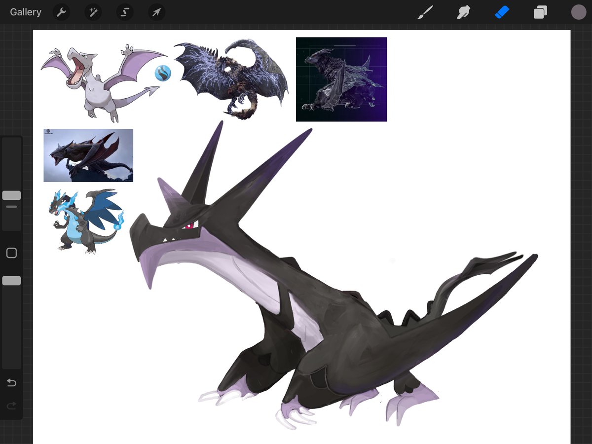Open the Adjustments magic wand menu

(93, 12)
